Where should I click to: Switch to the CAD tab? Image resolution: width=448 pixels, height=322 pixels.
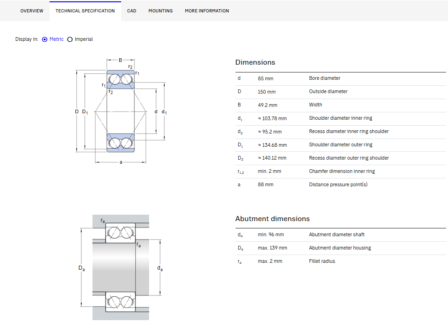(131, 11)
